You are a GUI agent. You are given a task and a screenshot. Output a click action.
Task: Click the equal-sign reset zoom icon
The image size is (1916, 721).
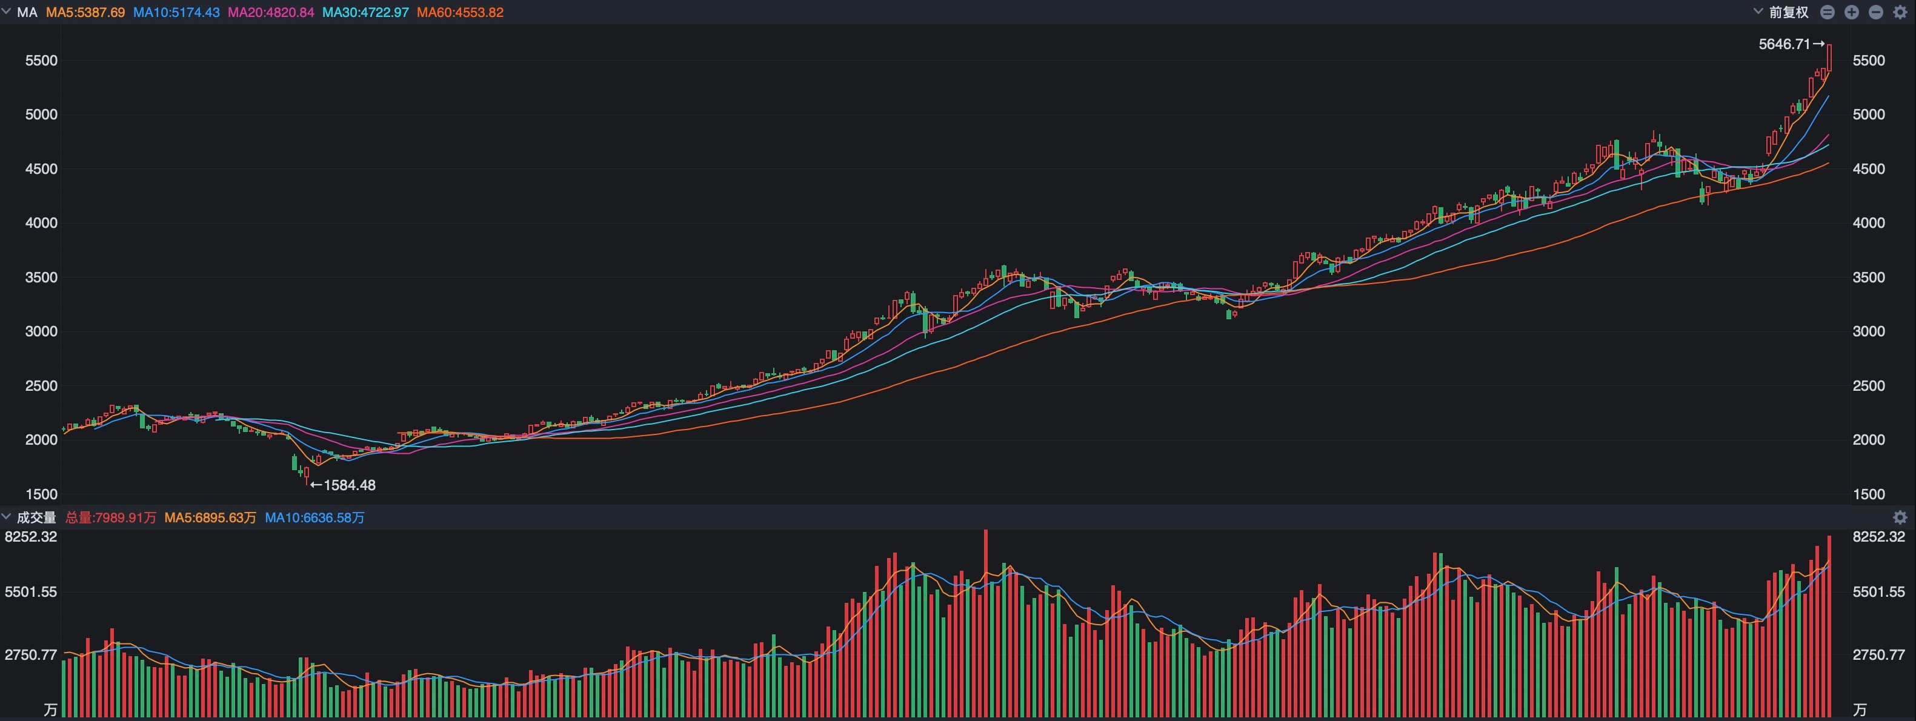coord(1828,12)
